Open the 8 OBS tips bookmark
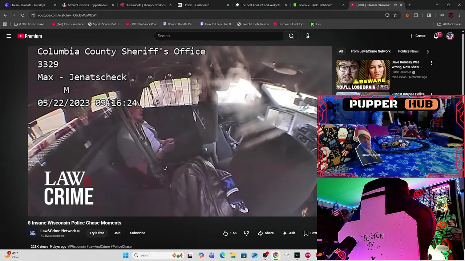 click(x=30, y=24)
